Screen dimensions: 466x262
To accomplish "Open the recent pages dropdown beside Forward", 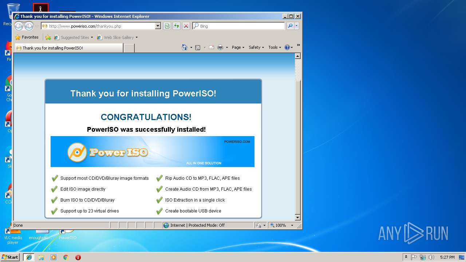I will 37,26.
